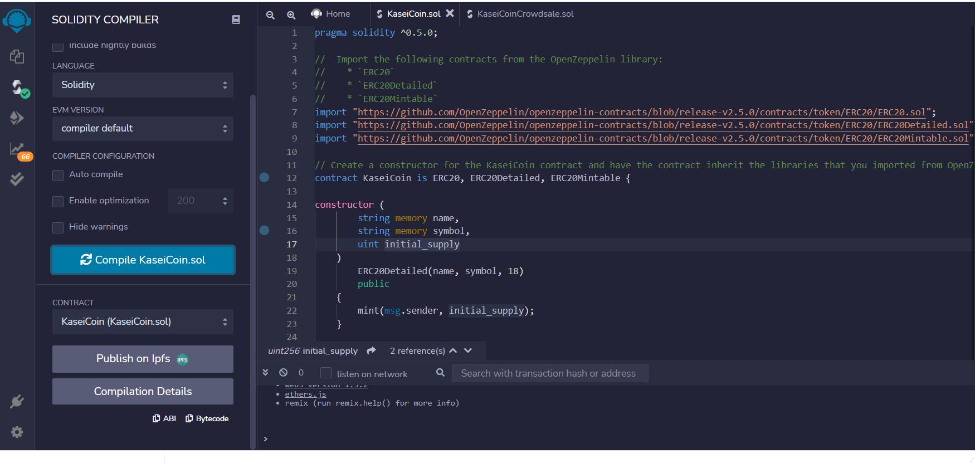Screen dimensions: 975x463
Task: Open the Settings gear icon
Action: point(17,432)
